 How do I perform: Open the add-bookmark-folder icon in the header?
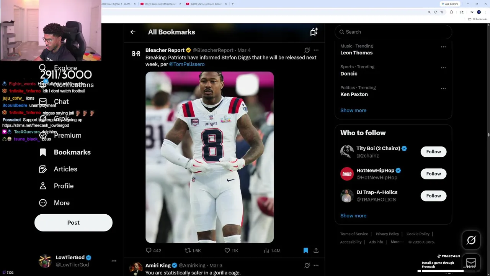point(314,32)
